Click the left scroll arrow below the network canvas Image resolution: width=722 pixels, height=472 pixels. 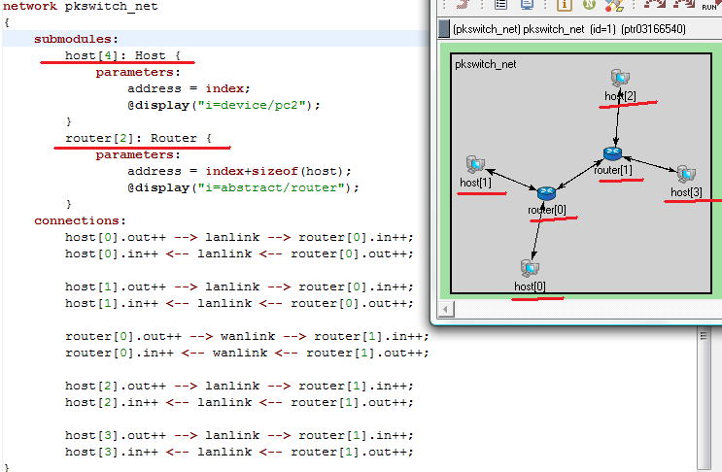tap(445, 309)
